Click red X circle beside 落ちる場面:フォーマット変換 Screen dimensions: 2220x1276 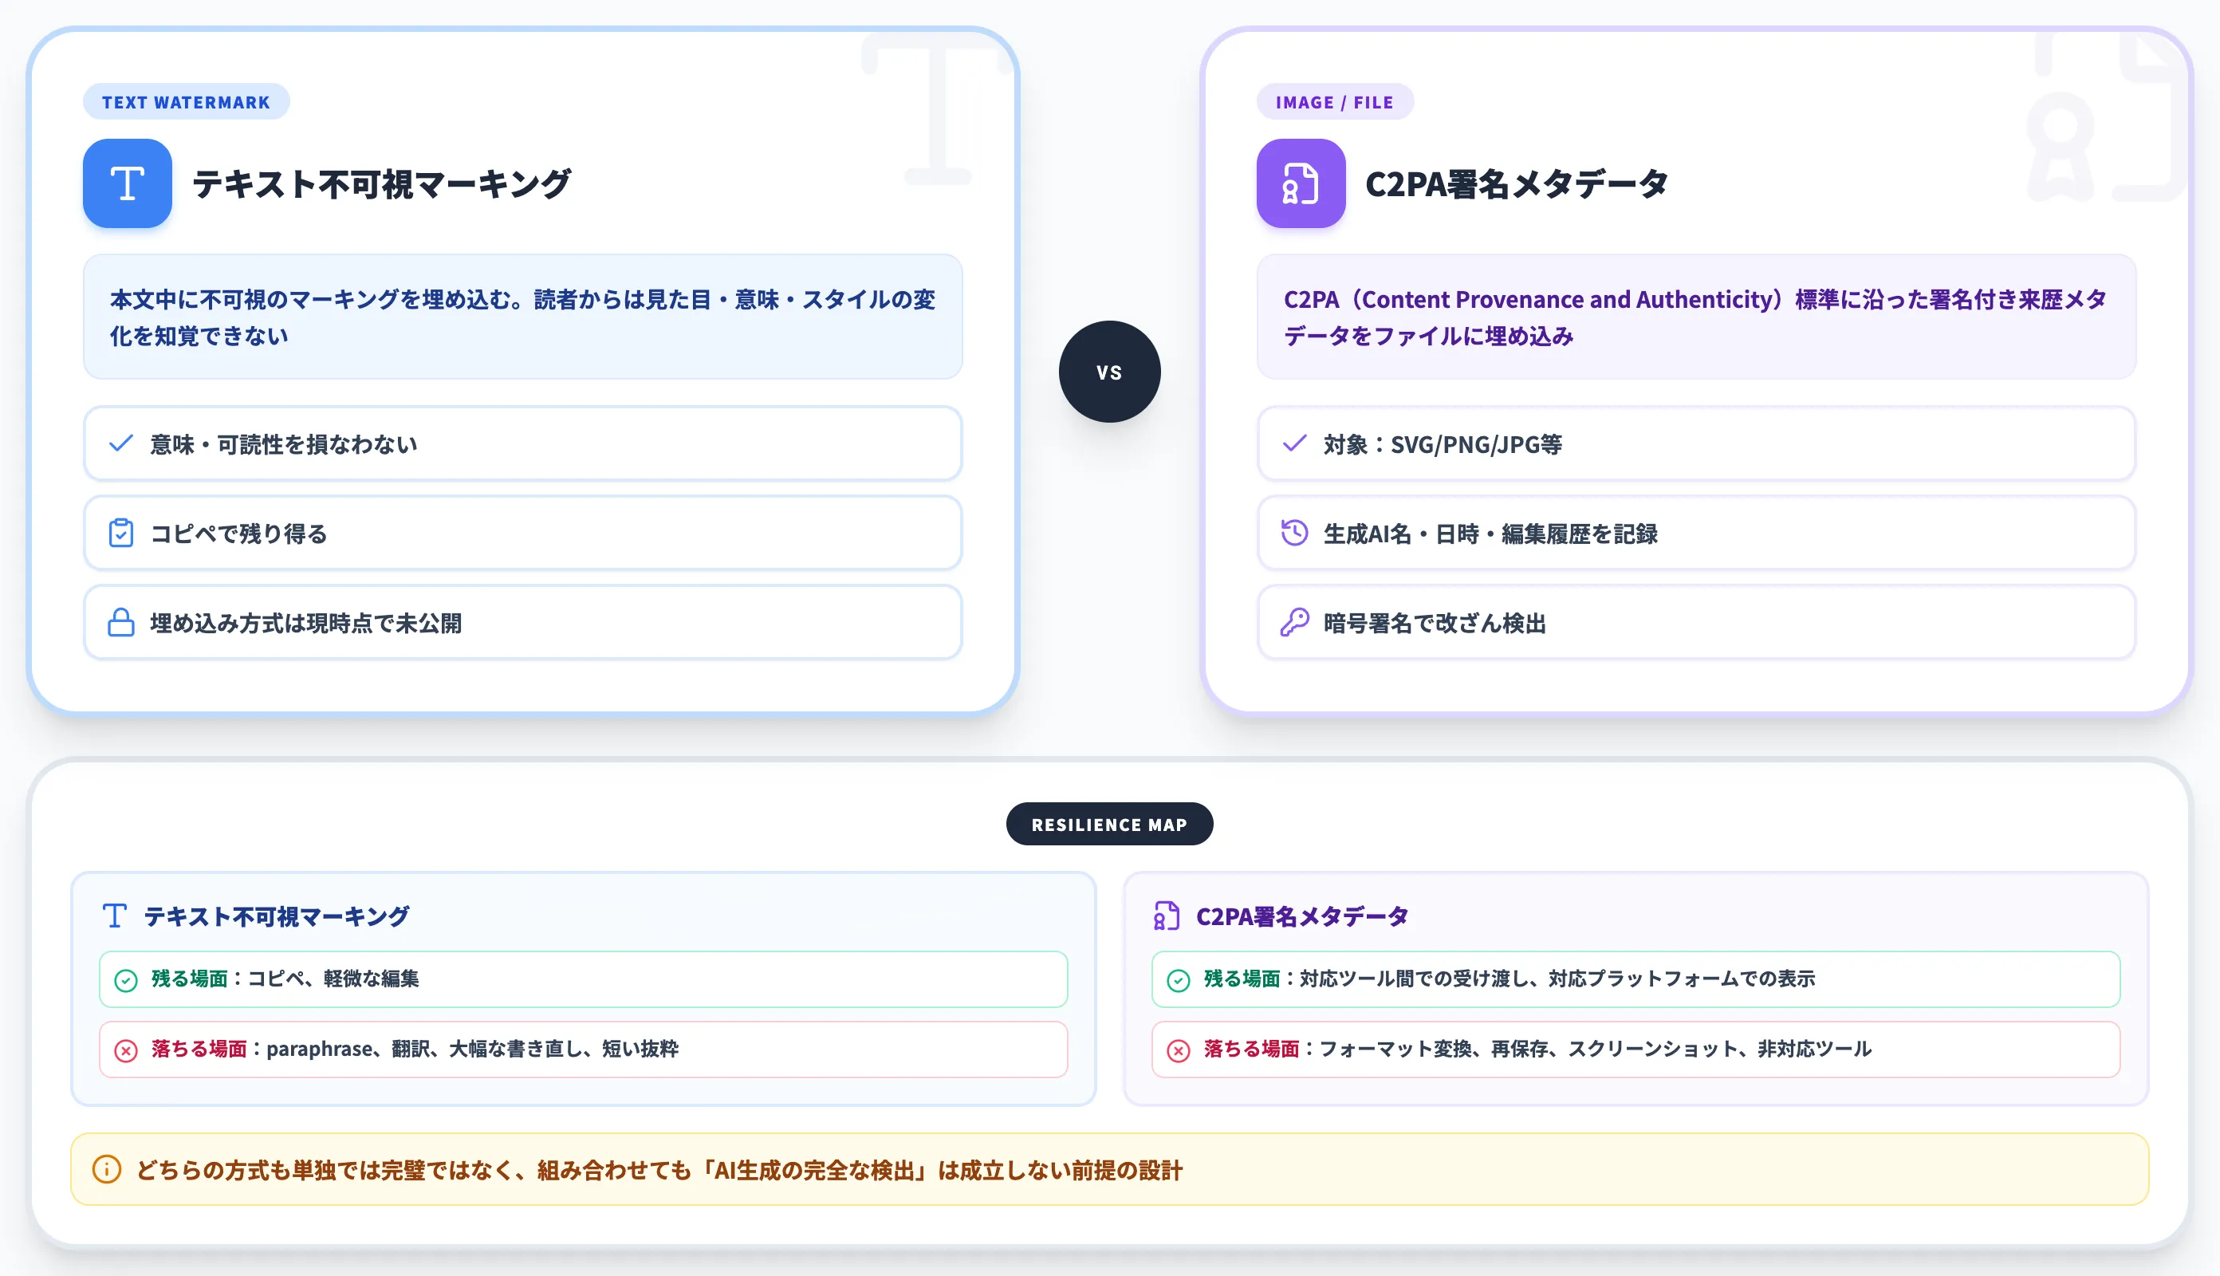pyautogui.click(x=1179, y=1050)
